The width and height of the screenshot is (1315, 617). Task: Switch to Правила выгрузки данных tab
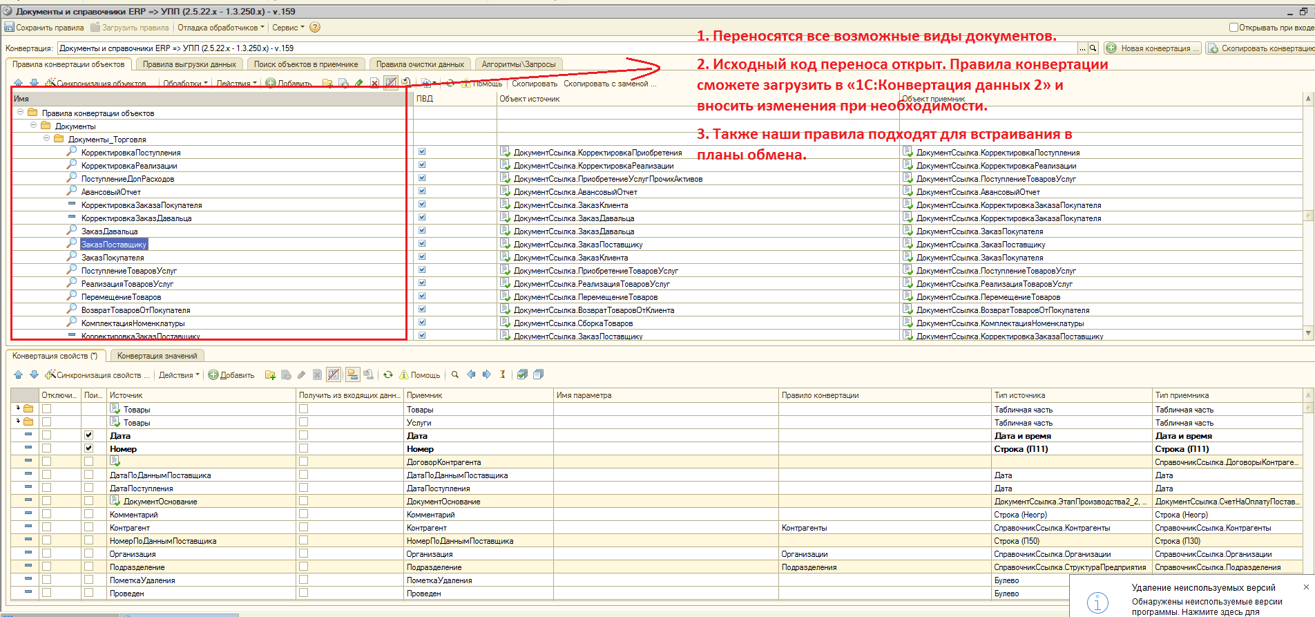click(189, 64)
